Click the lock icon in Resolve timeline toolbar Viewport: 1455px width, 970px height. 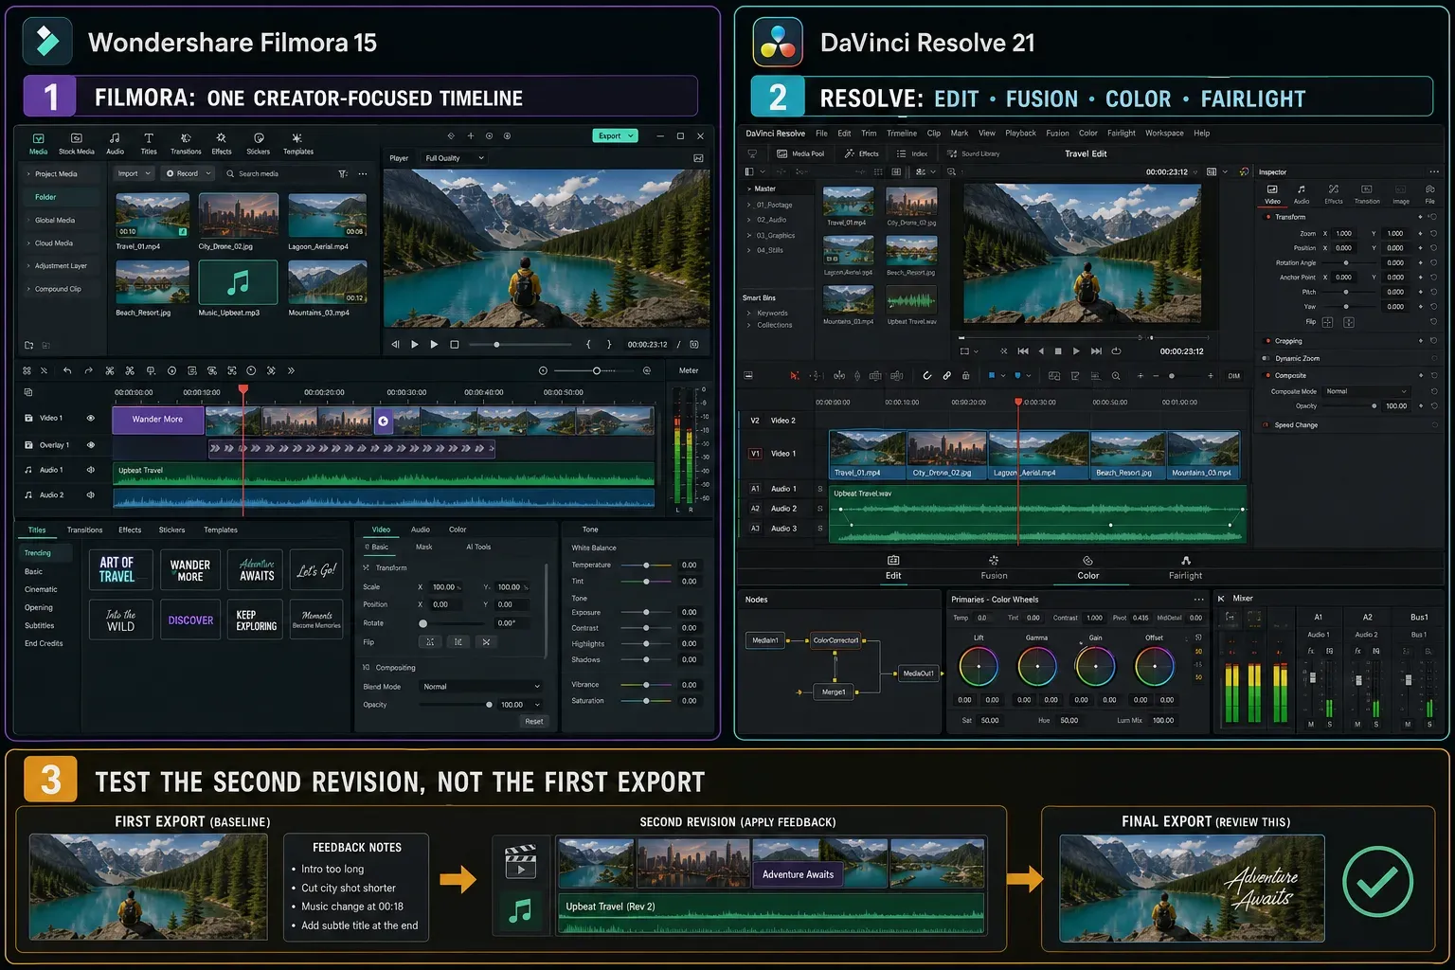coord(965,376)
